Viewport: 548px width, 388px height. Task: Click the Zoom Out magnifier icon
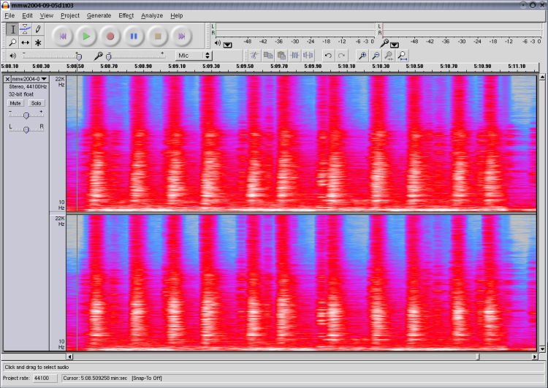[x=376, y=56]
